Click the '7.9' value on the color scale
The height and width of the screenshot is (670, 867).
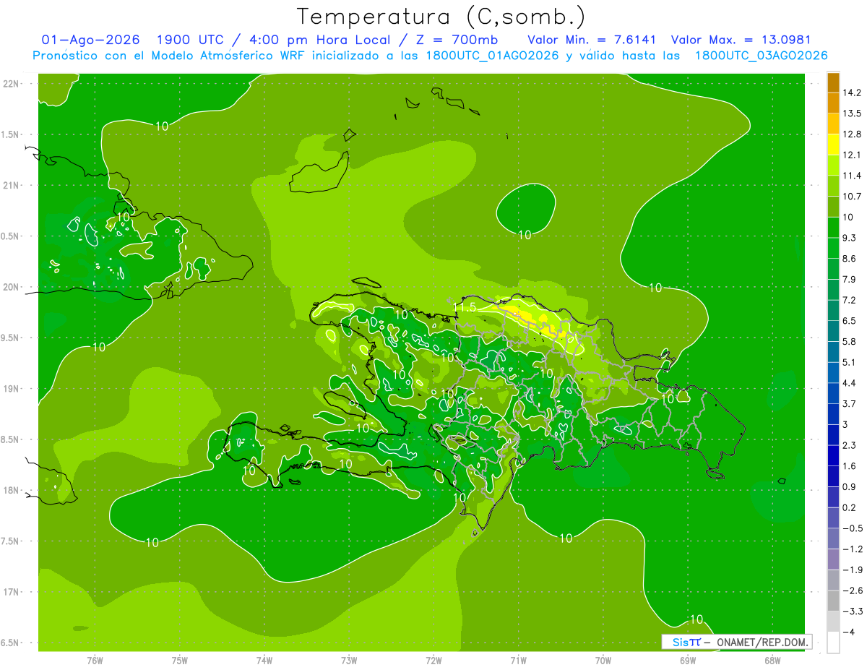pyautogui.click(x=849, y=279)
